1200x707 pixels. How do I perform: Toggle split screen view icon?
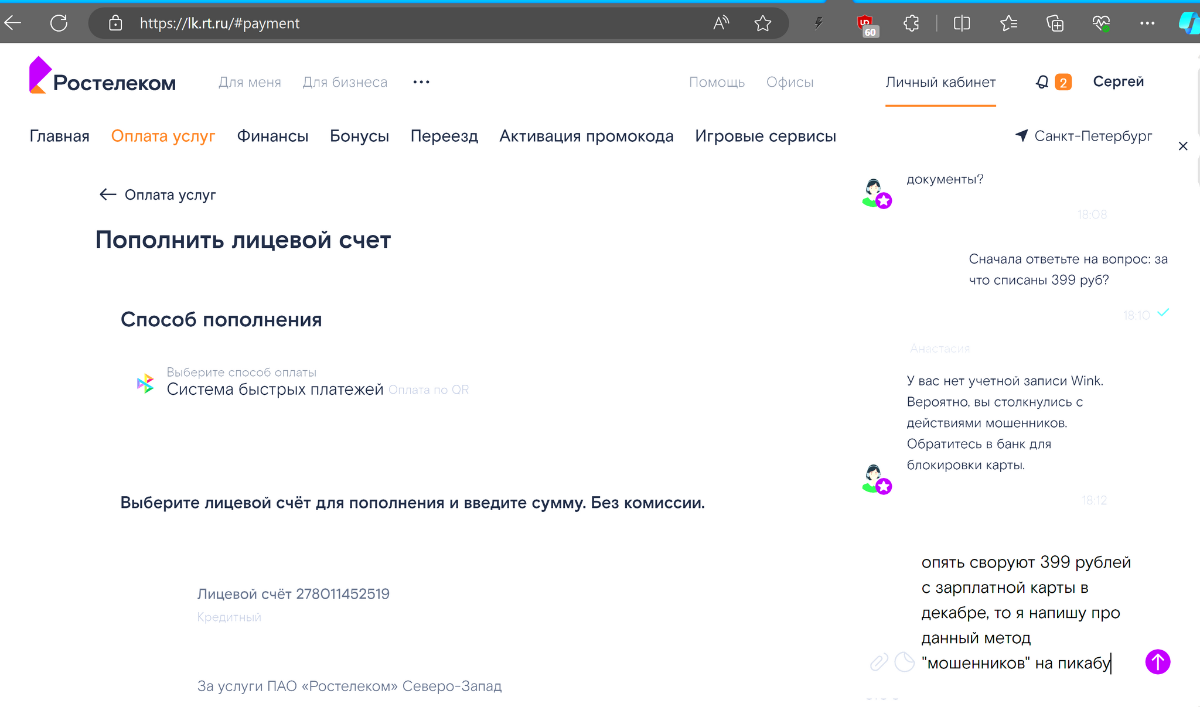tap(962, 23)
